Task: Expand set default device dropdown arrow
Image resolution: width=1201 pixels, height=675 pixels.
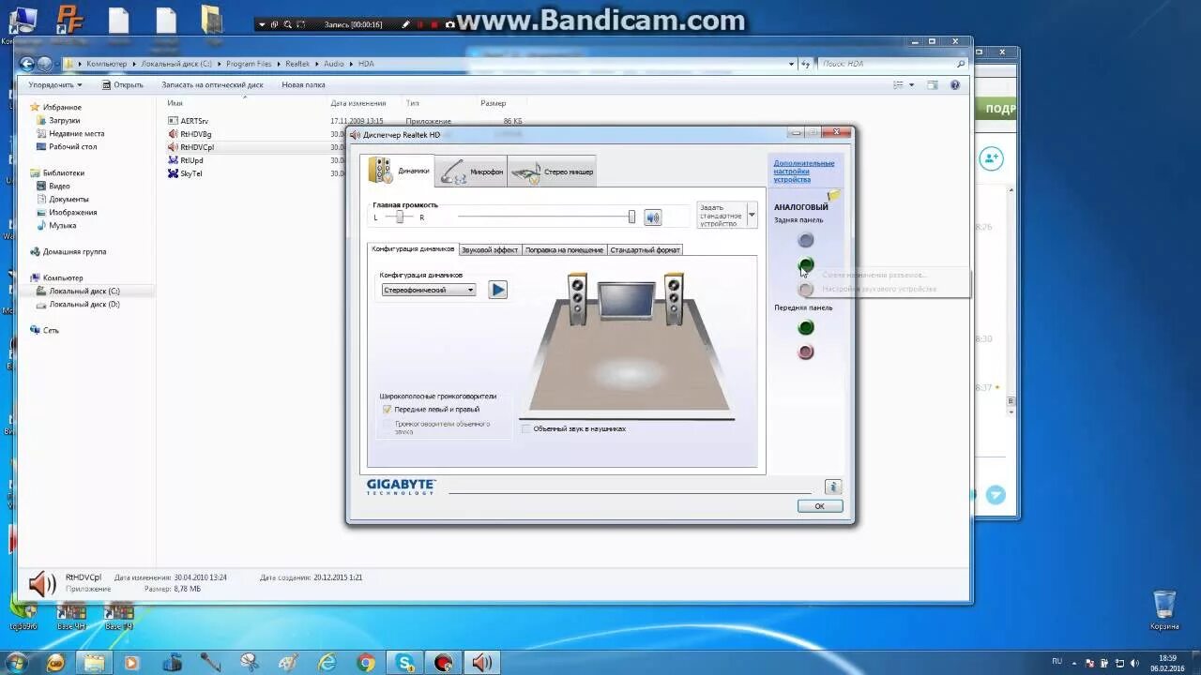Action: (x=752, y=215)
